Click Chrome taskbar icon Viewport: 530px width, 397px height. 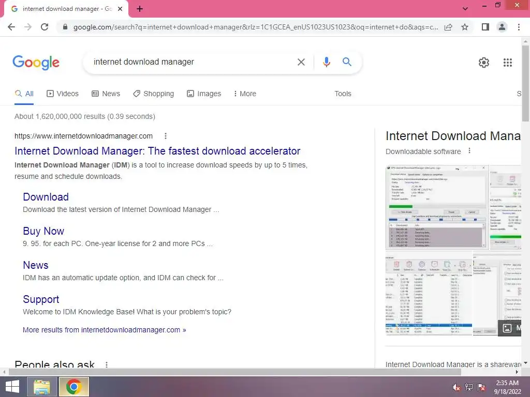click(73, 387)
